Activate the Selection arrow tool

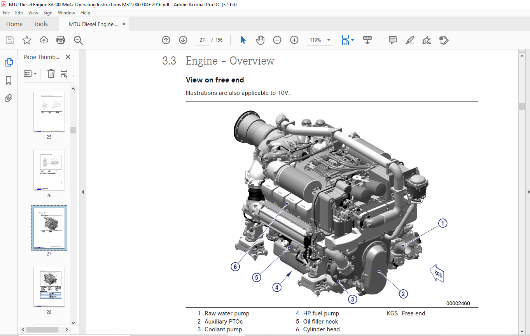click(243, 40)
